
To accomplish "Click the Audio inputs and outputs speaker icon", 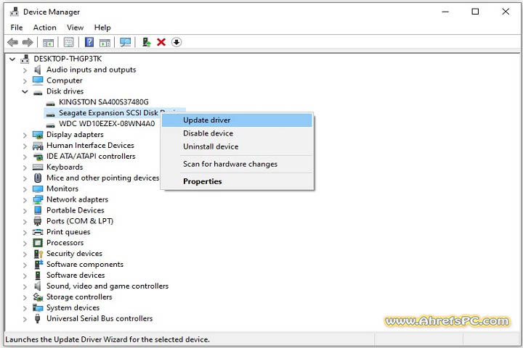I will pyautogui.click(x=38, y=70).
